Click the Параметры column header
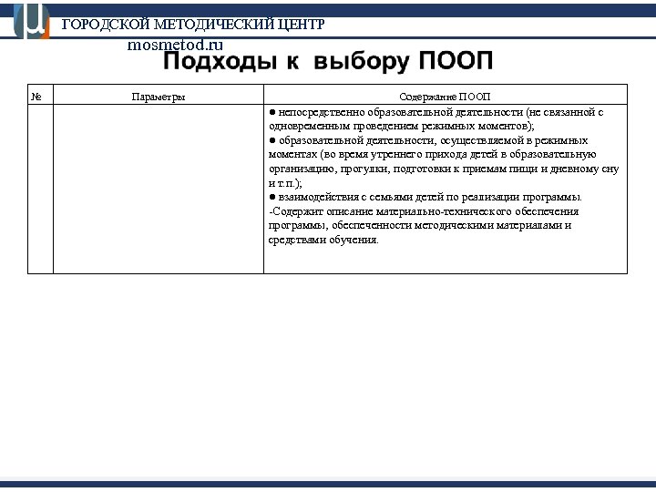The width and height of the screenshot is (656, 492). [x=159, y=97]
